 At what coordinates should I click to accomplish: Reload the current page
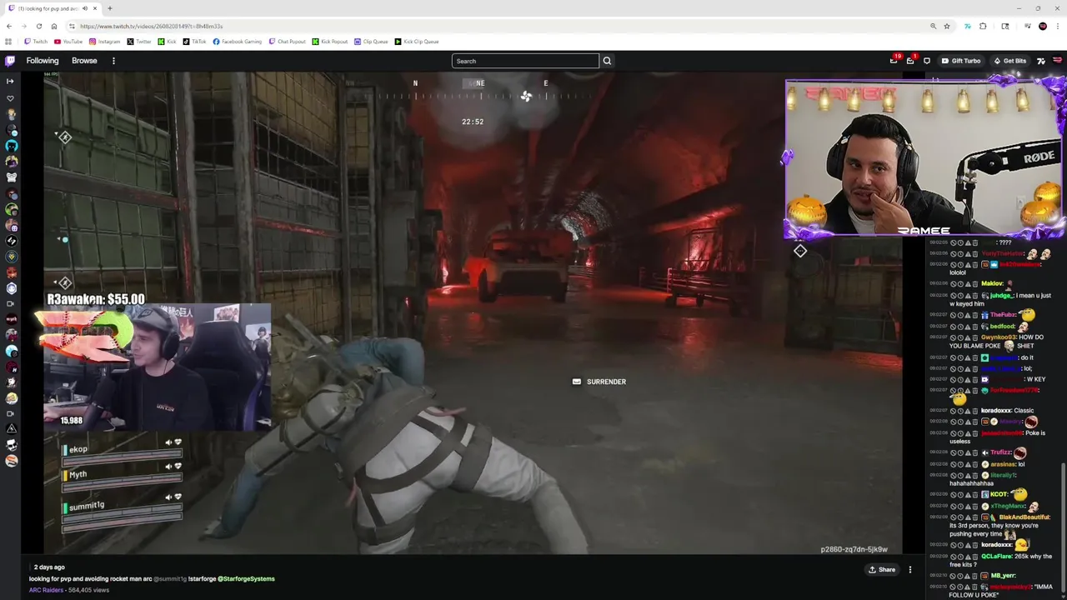tap(38, 26)
